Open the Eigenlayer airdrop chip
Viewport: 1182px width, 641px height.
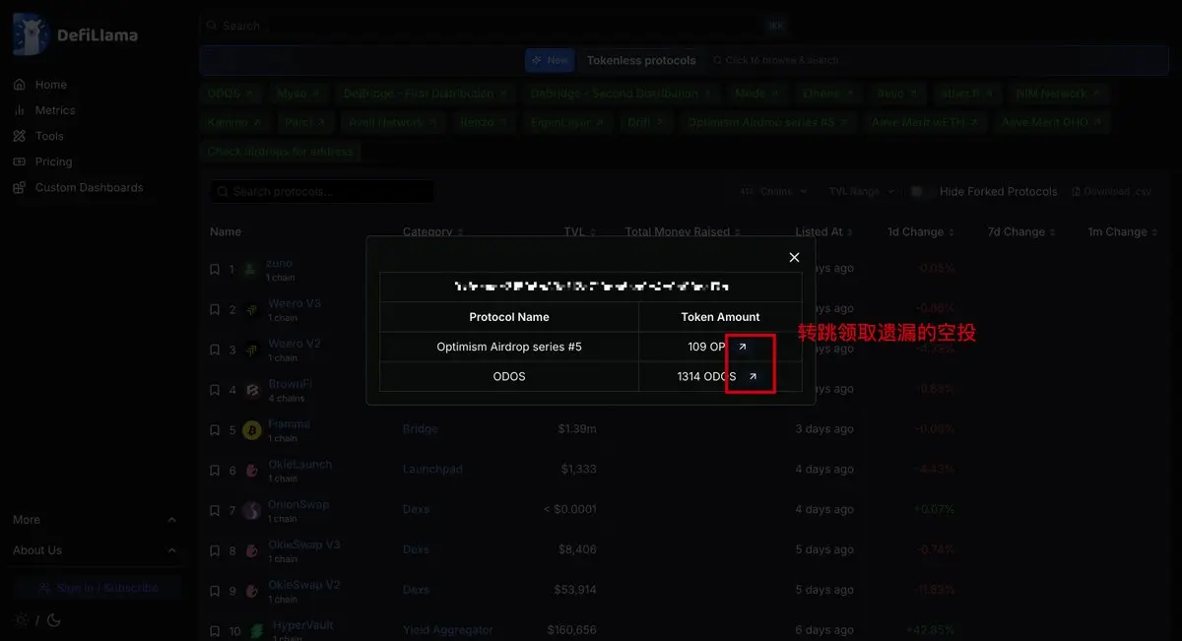click(566, 123)
